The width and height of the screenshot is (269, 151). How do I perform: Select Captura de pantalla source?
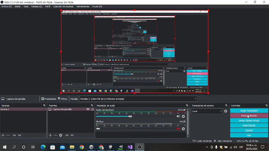[x=62, y=109]
